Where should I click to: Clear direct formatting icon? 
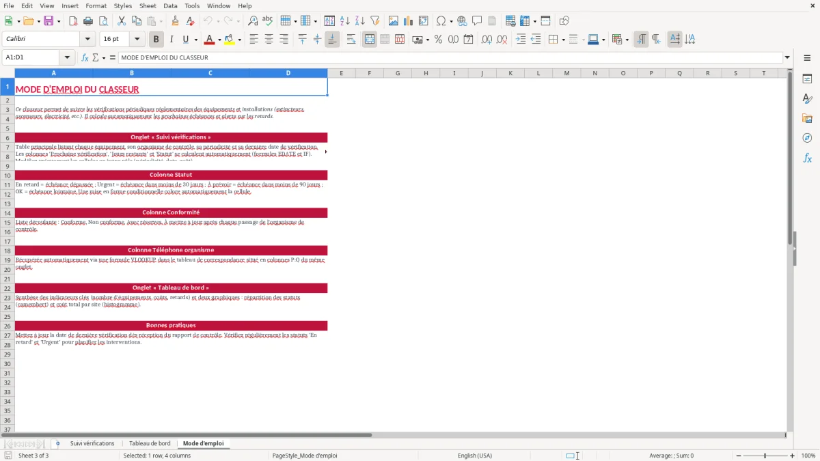(190, 21)
